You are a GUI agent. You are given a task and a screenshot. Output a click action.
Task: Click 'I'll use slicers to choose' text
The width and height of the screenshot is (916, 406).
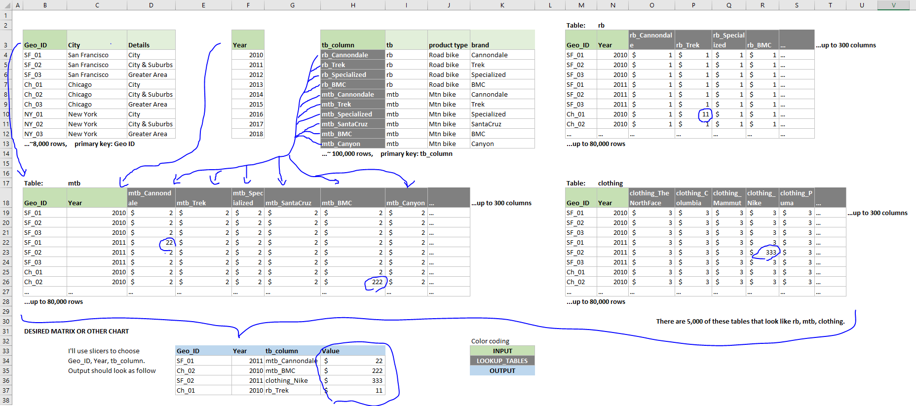[104, 351]
